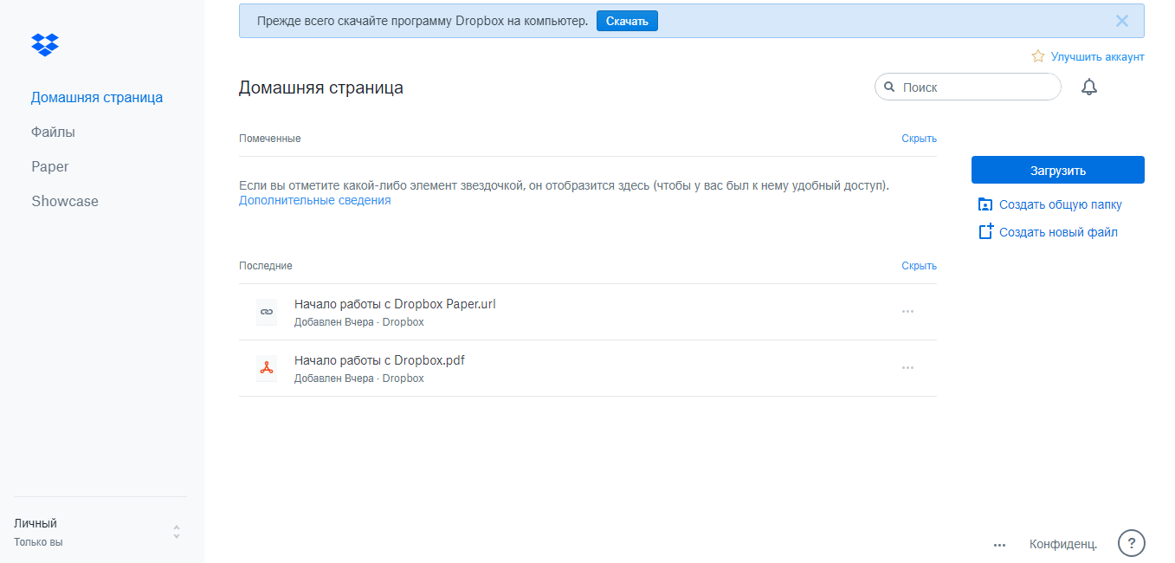Viewport: 1175px width, 563px height.
Task: Click the new file icon by Создать новый файл
Action: coord(985,232)
